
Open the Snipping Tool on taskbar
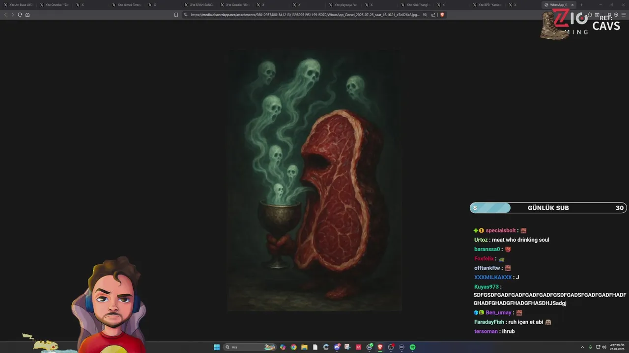point(348,347)
